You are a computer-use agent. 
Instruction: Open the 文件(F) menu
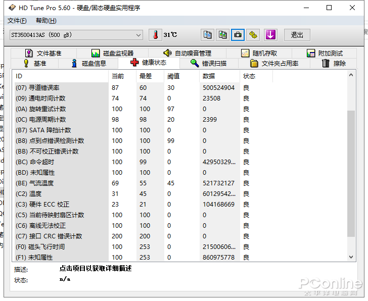coord(17,21)
